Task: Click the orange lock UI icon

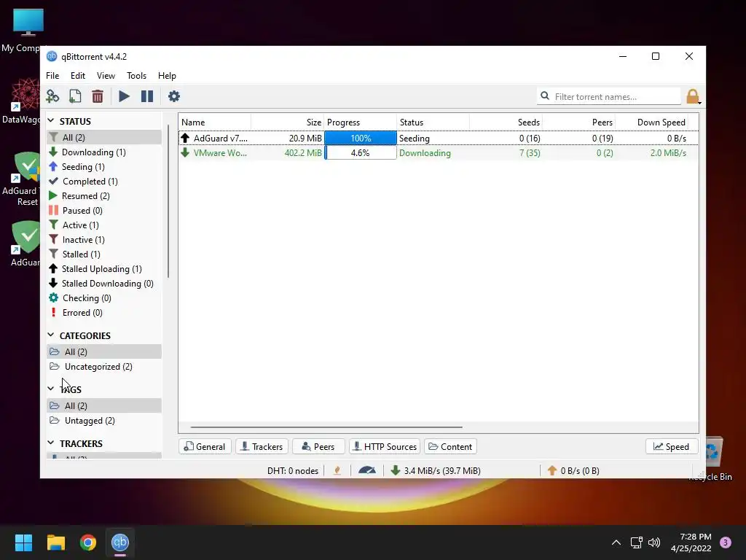Action: 693,96
